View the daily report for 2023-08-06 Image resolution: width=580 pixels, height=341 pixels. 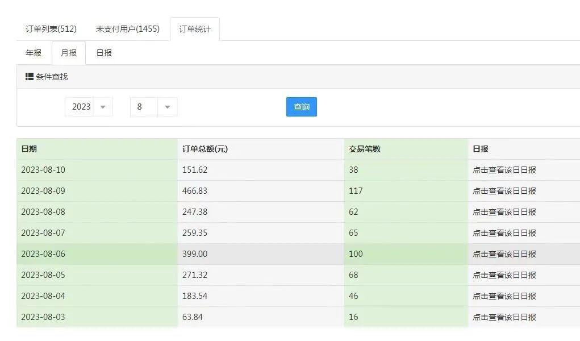point(503,254)
